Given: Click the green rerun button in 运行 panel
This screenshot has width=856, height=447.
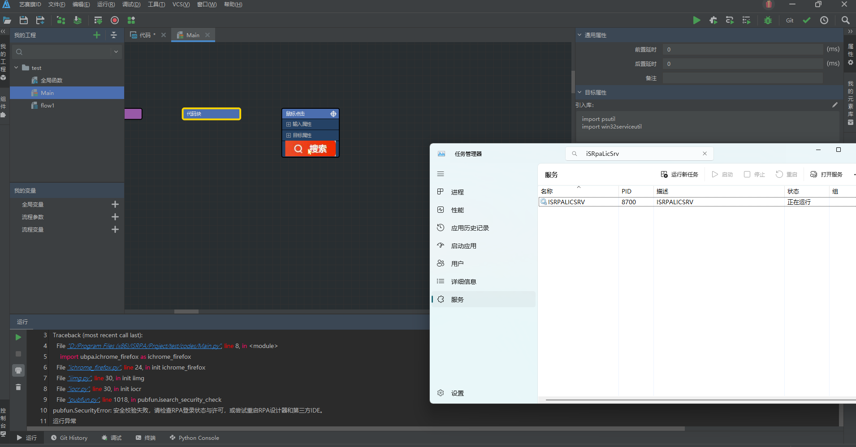Looking at the screenshot, I should pos(18,337).
